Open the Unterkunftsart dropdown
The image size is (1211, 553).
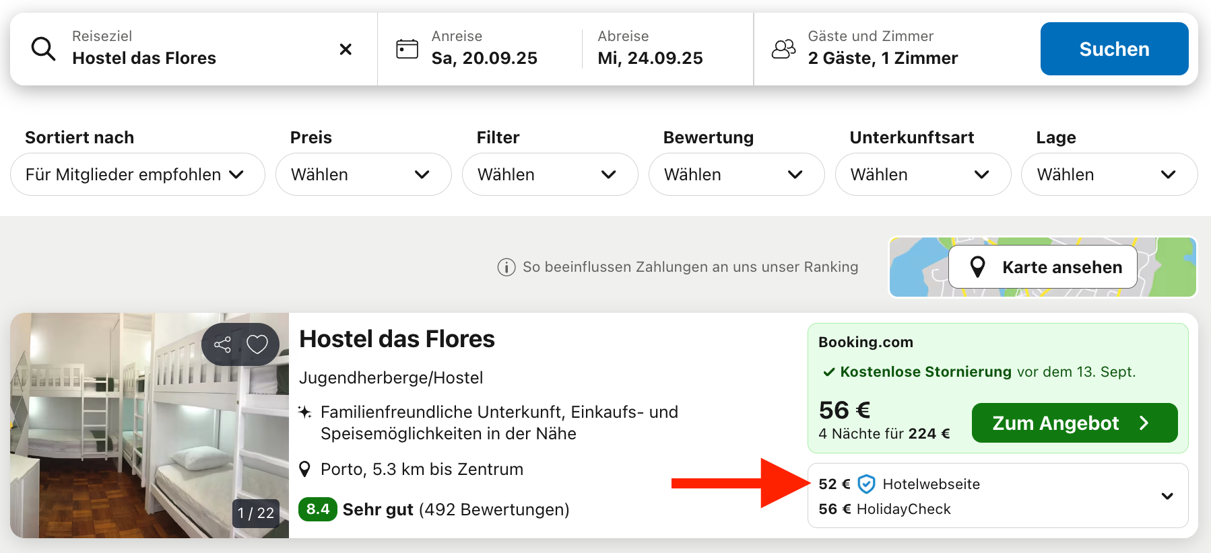point(923,174)
